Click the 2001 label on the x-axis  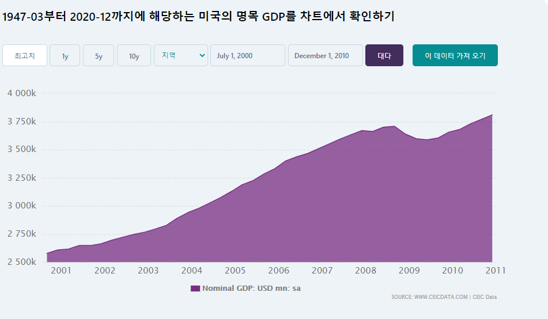coord(61,271)
